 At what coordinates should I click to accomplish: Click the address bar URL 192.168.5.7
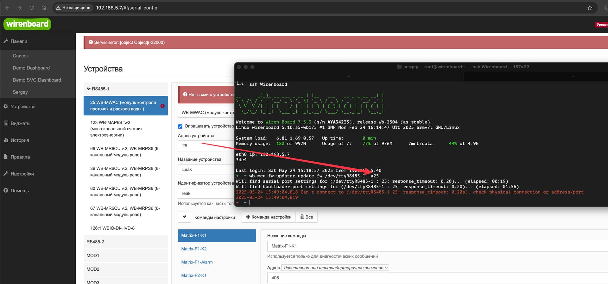coord(126,8)
